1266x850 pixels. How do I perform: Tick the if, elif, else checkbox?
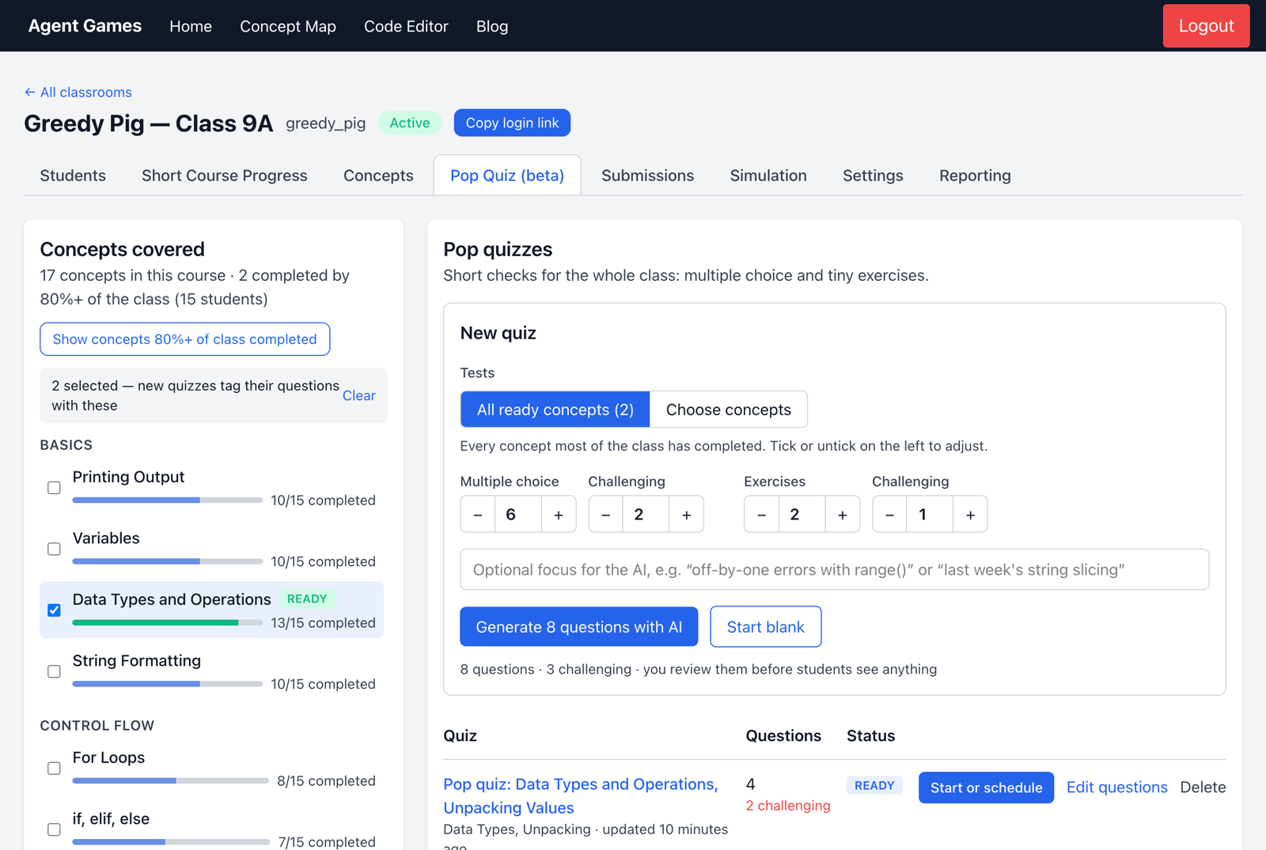(54, 829)
